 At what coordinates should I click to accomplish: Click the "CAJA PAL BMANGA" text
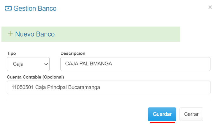(88, 64)
